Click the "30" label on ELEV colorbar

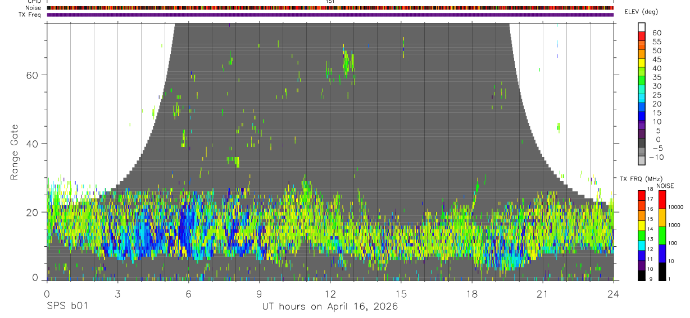(656, 86)
